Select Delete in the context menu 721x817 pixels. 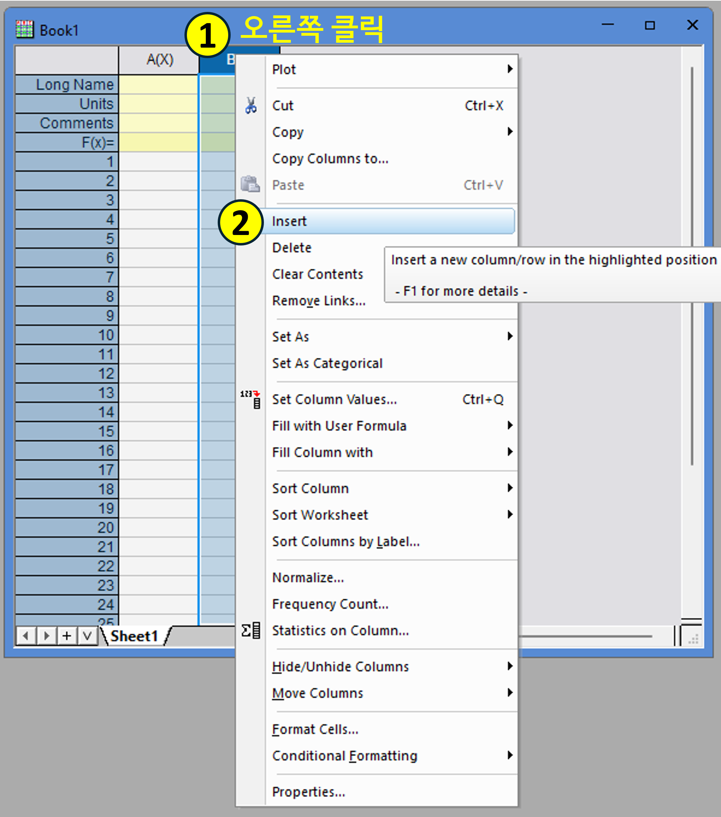pos(292,248)
